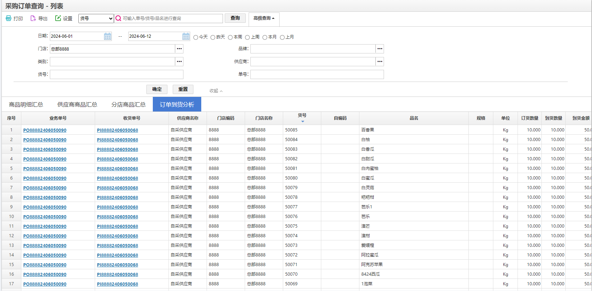Click 收起 to collapse filters
Viewport: 592px width, 291px height.
pyautogui.click(x=216, y=91)
